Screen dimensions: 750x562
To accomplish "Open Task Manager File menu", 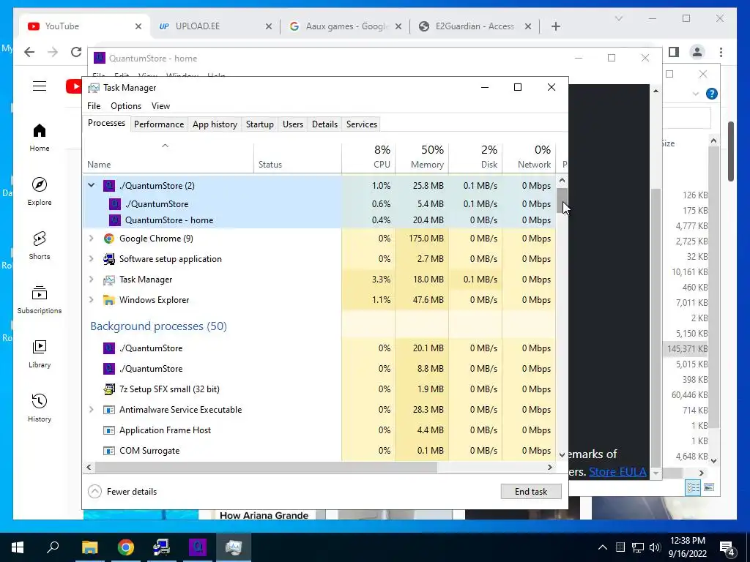I will click(x=94, y=106).
